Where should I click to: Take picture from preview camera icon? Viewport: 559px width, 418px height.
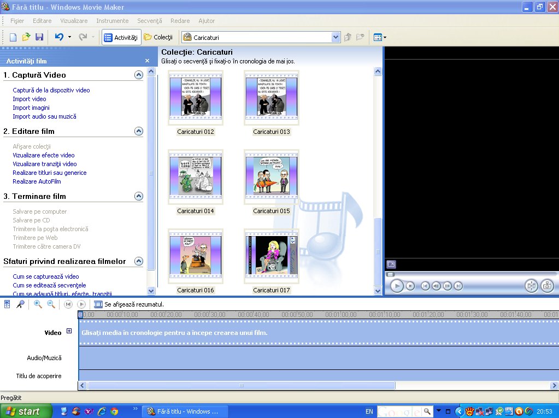(x=547, y=286)
